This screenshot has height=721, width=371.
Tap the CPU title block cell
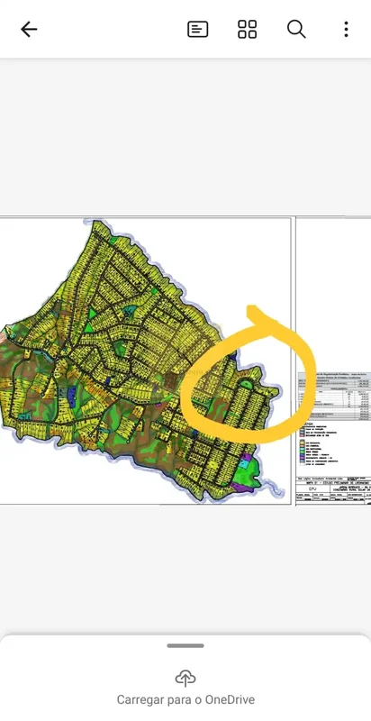312,488
